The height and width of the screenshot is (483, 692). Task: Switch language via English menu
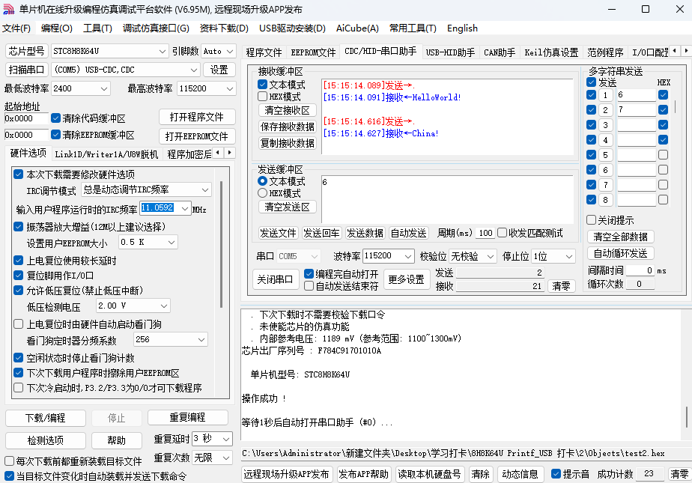point(462,28)
